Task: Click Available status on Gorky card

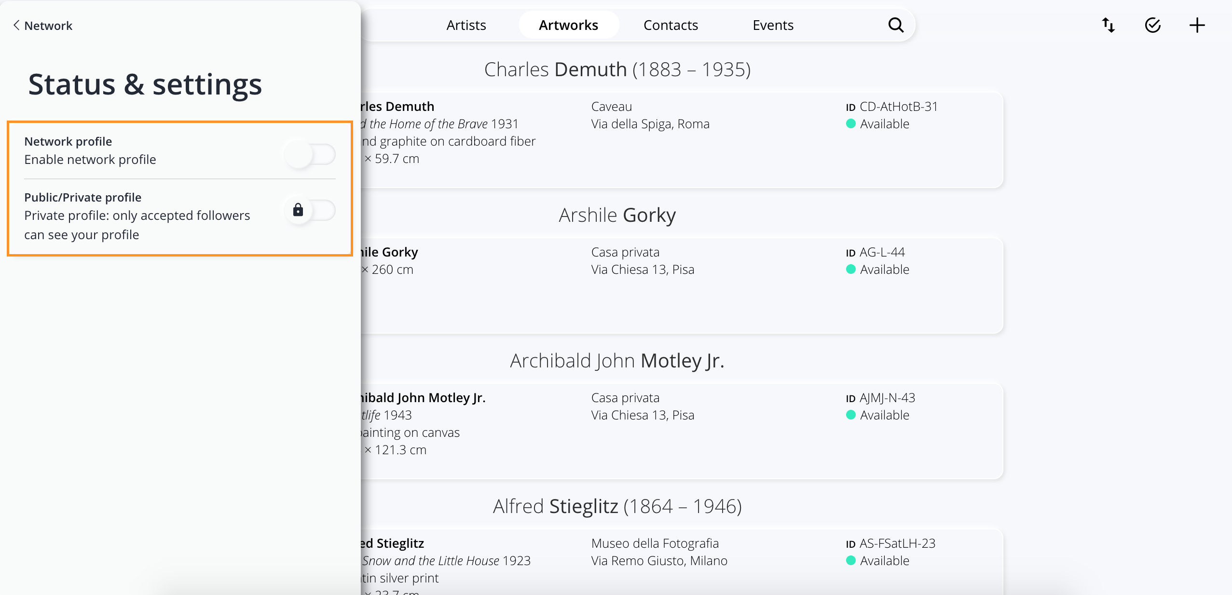Action: click(878, 270)
